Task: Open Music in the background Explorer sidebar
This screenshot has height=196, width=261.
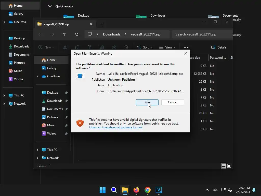Action: point(18,71)
